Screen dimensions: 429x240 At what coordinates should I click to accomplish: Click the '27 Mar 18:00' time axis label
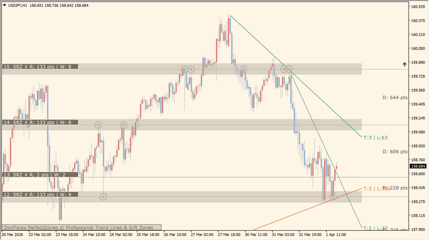(x=229, y=235)
